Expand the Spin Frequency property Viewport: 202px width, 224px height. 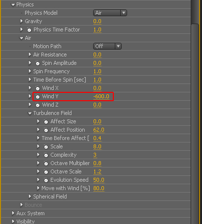click(30, 71)
